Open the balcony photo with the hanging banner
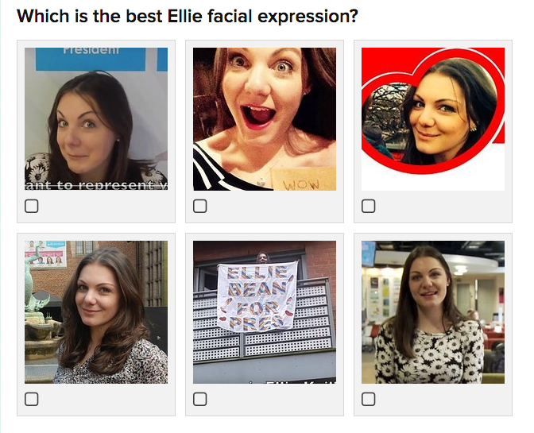534x433 pixels. (265, 312)
